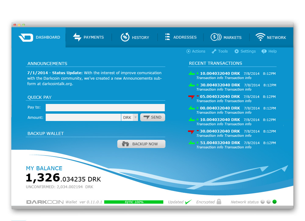Switch to the Payments tab
Viewport: 305px width, 221px height.
pos(88,37)
